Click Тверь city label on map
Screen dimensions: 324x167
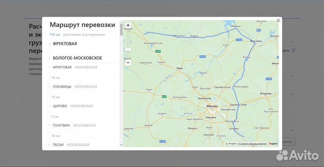(x=180, y=68)
